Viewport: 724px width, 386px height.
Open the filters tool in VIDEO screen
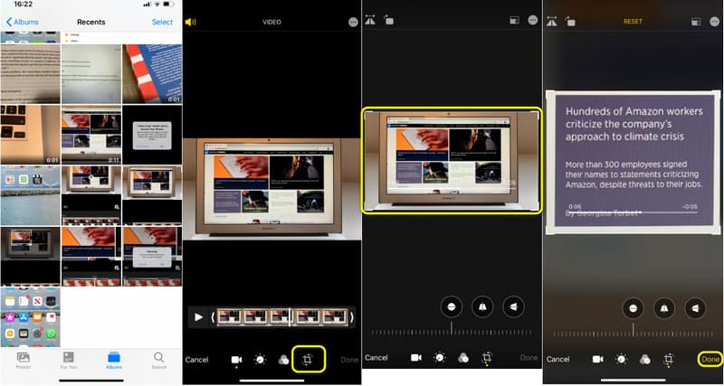coord(283,360)
